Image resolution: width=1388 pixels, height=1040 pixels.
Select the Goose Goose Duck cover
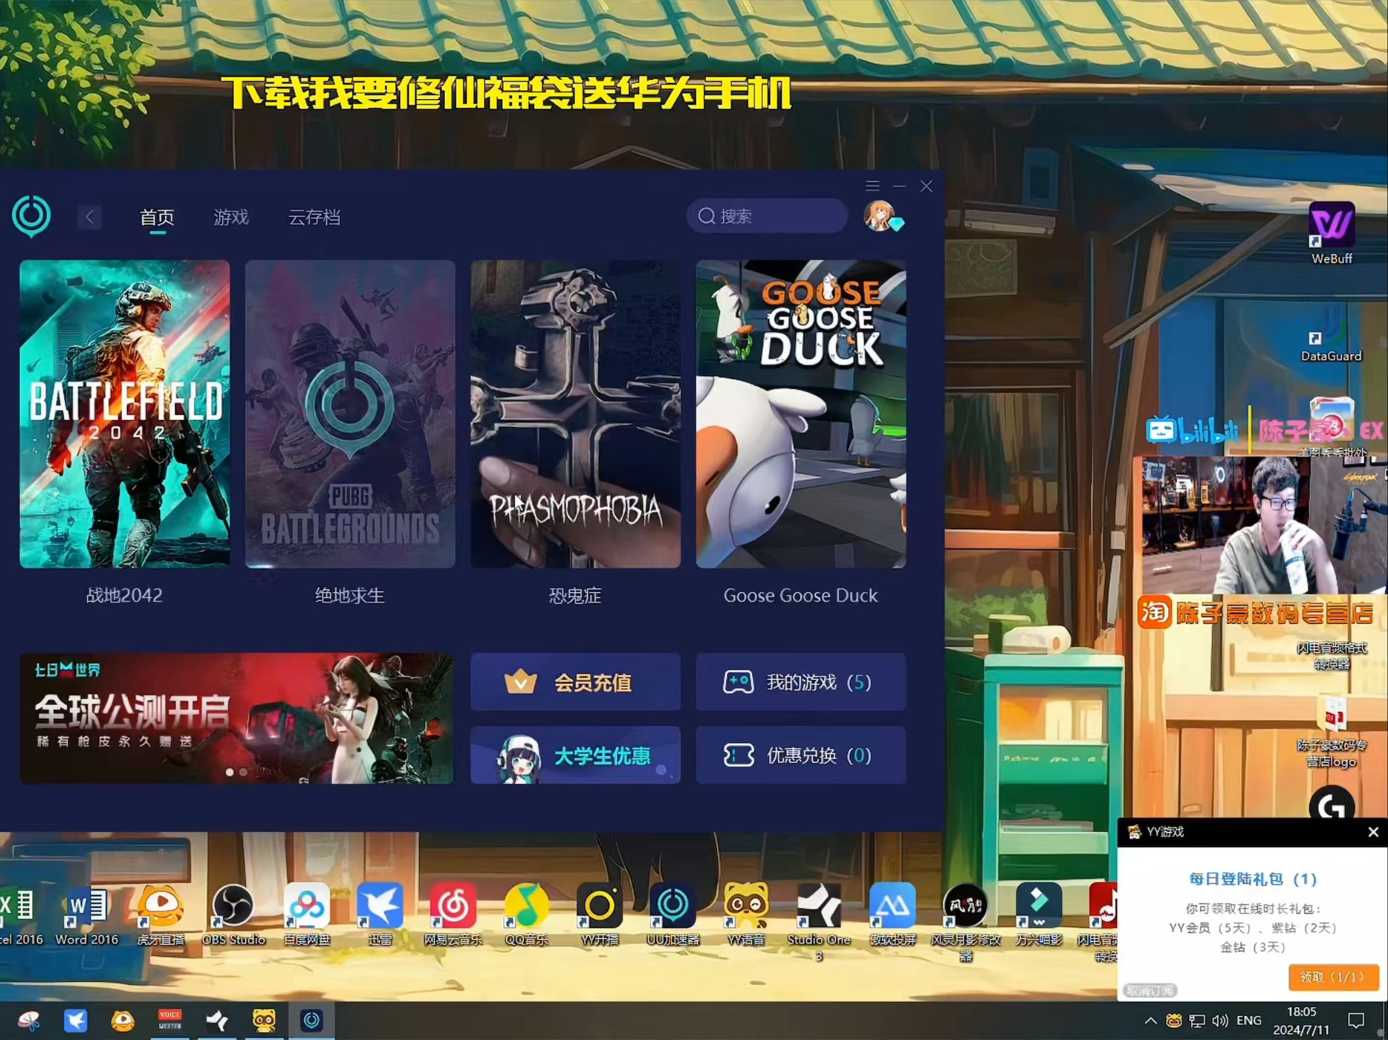point(801,414)
